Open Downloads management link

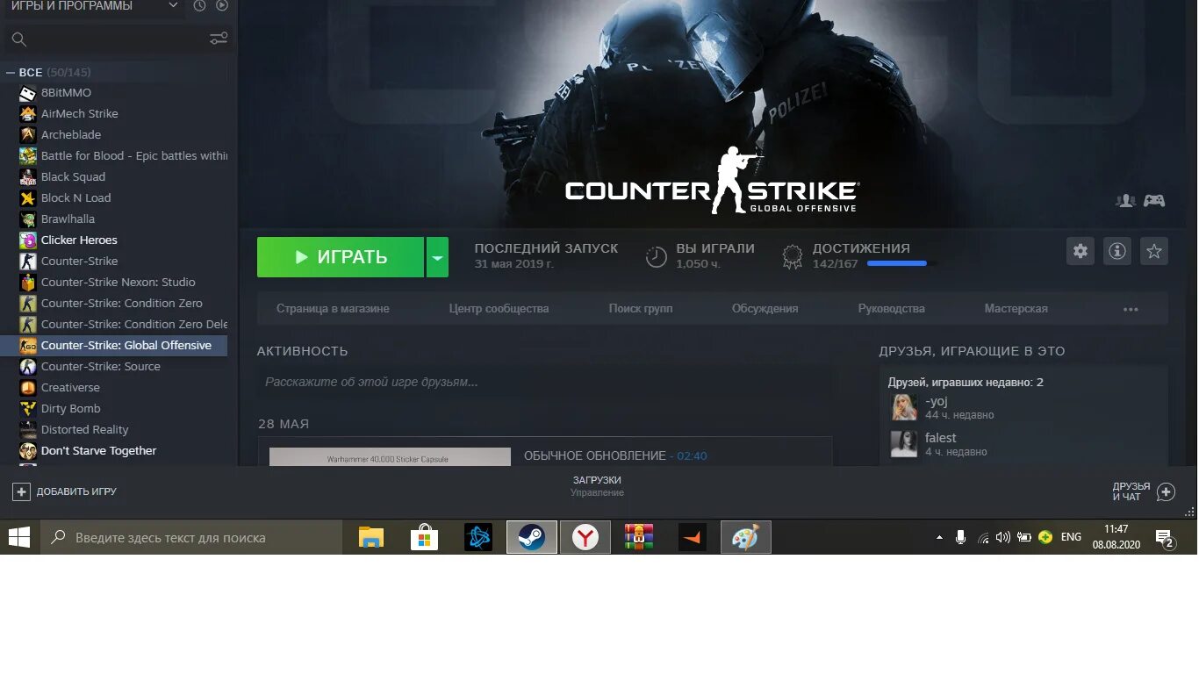click(x=597, y=486)
